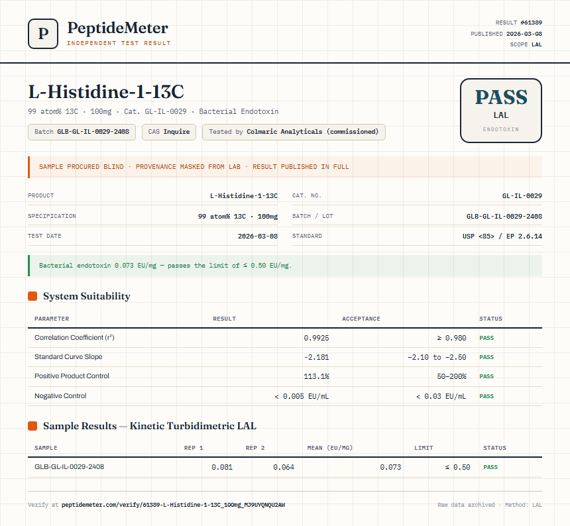The image size is (570, 526).
Task: Click the Rep 2 value 0.064
Action: tap(284, 467)
